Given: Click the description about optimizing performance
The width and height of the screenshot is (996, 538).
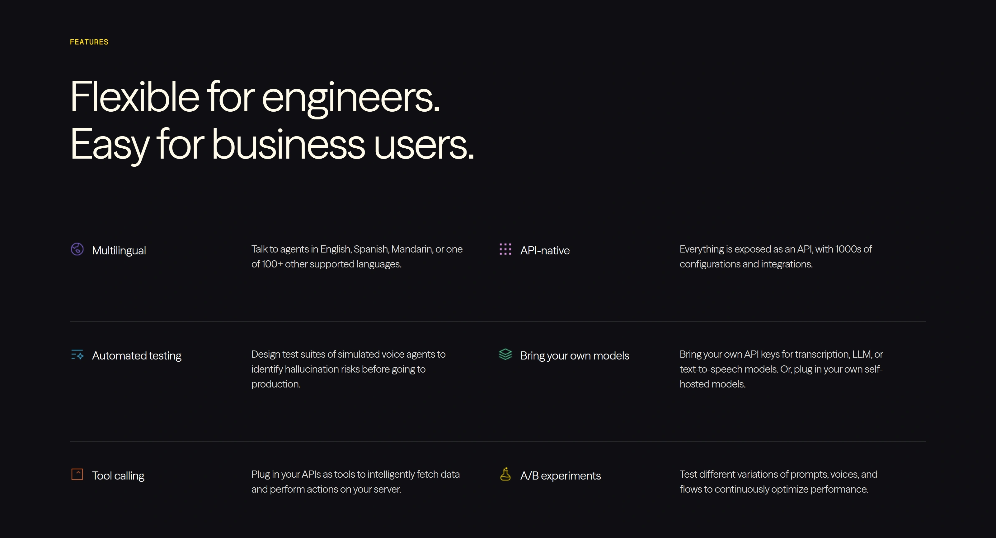Looking at the screenshot, I should (778, 482).
